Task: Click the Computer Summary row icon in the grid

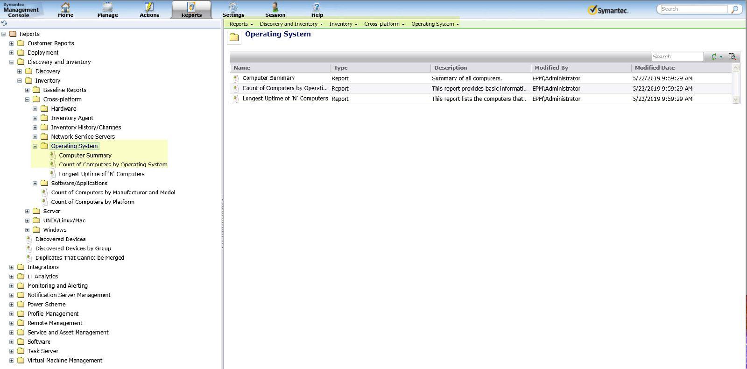Action: click(236, 78)
